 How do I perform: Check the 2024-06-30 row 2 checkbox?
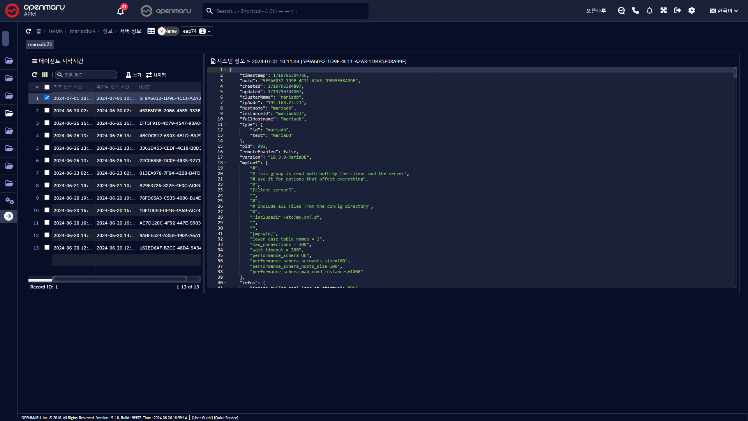tap(47, 110)
